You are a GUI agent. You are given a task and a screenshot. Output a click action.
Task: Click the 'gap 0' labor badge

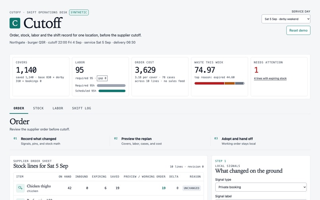102,78
